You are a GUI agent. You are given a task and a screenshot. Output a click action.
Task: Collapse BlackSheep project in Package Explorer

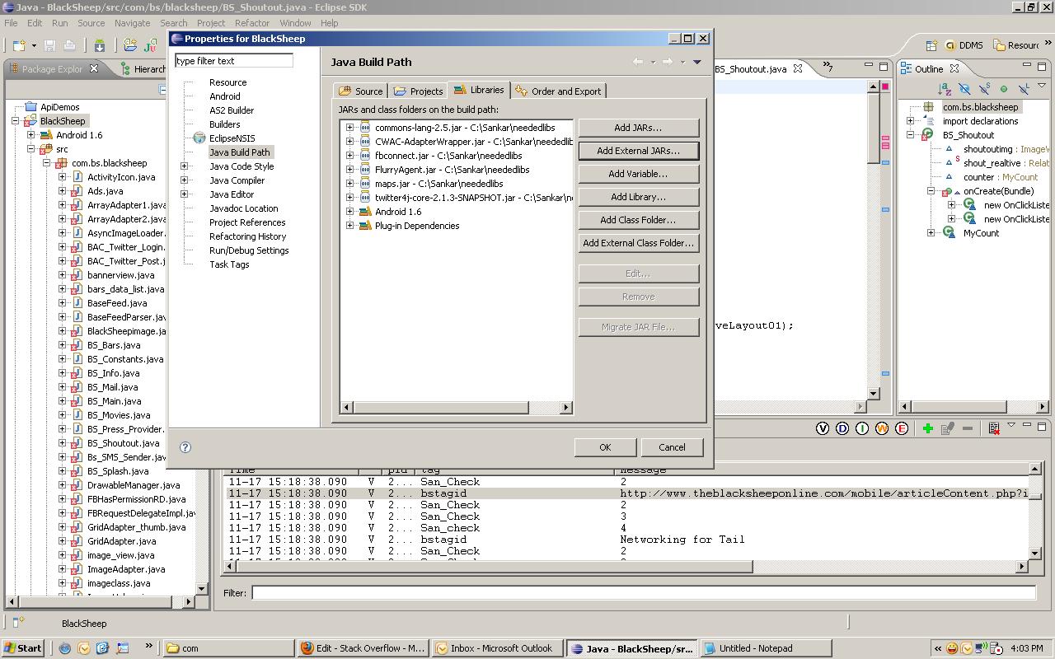16,121
